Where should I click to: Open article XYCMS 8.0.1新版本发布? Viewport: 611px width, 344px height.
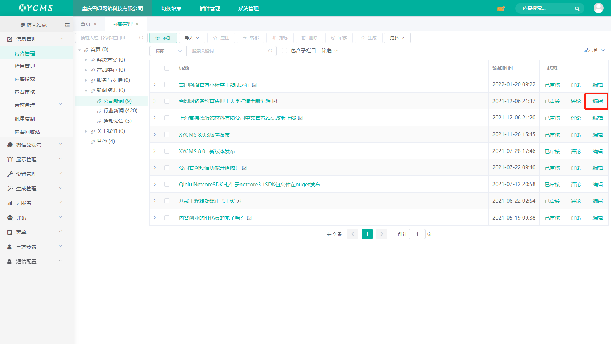tap(207, 151)
